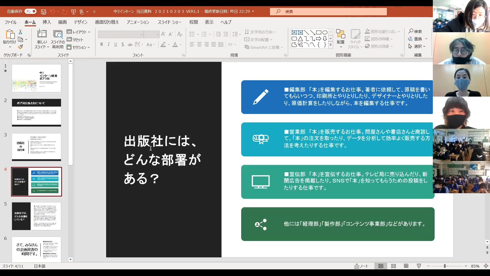
Task: Switch to the 挿入 ribbon tab
Action: 47,22
